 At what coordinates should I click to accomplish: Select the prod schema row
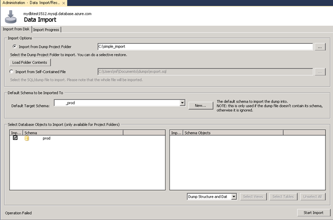pyautogui.click(x=87, y=138)
